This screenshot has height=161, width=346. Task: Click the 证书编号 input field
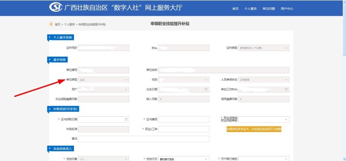pos(183,119)
